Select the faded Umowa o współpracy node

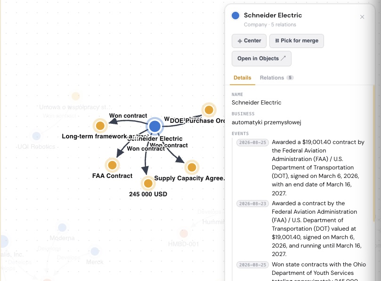(x=75, y=96)
